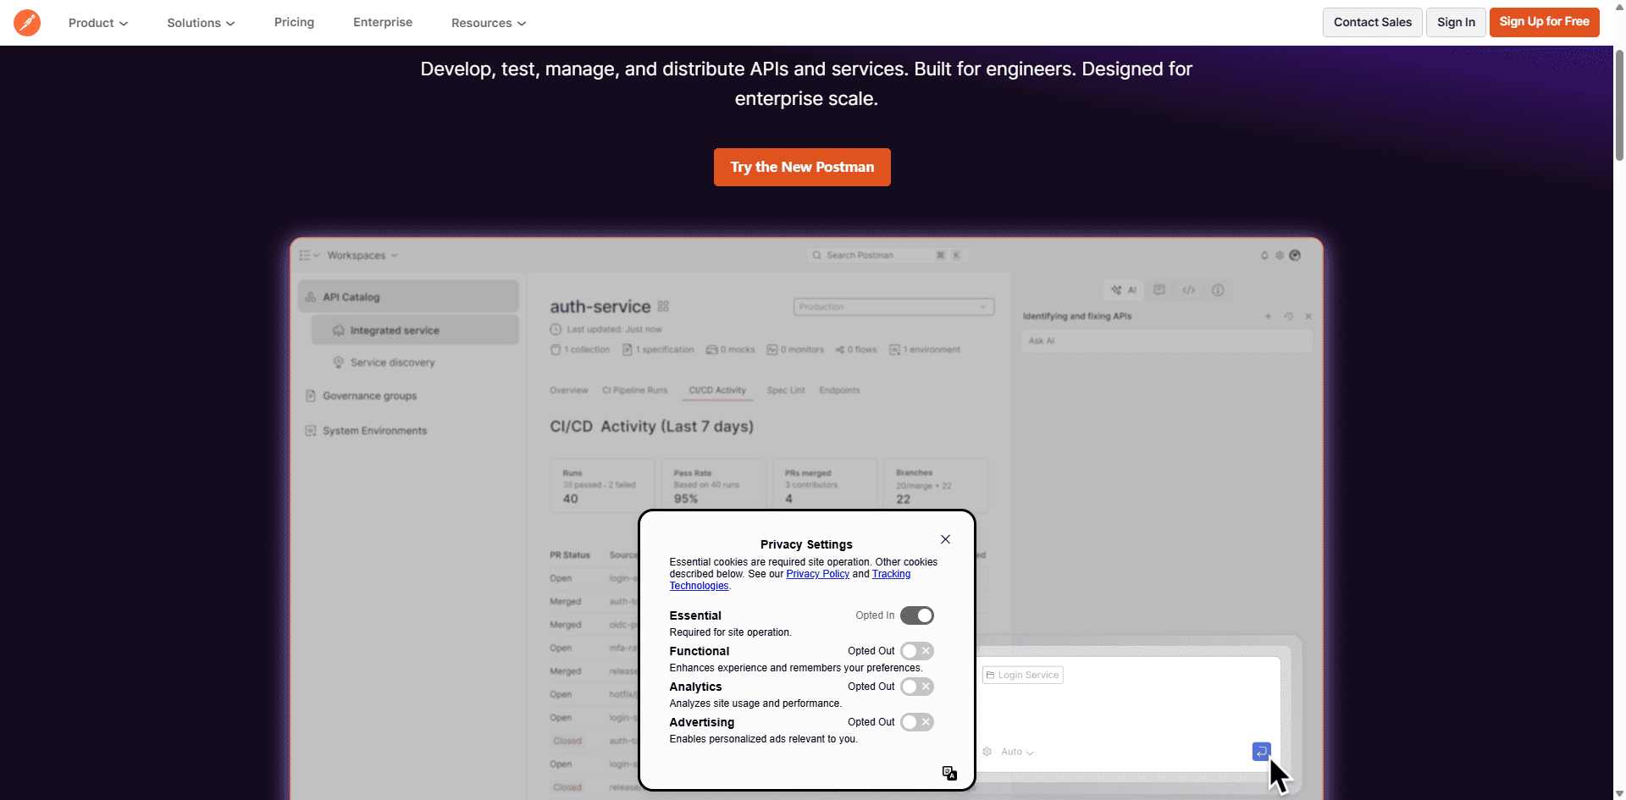Expand the Auto dropdown in chat box
This screenshot has width=1626, height=800.
[x=1017, y=752]
